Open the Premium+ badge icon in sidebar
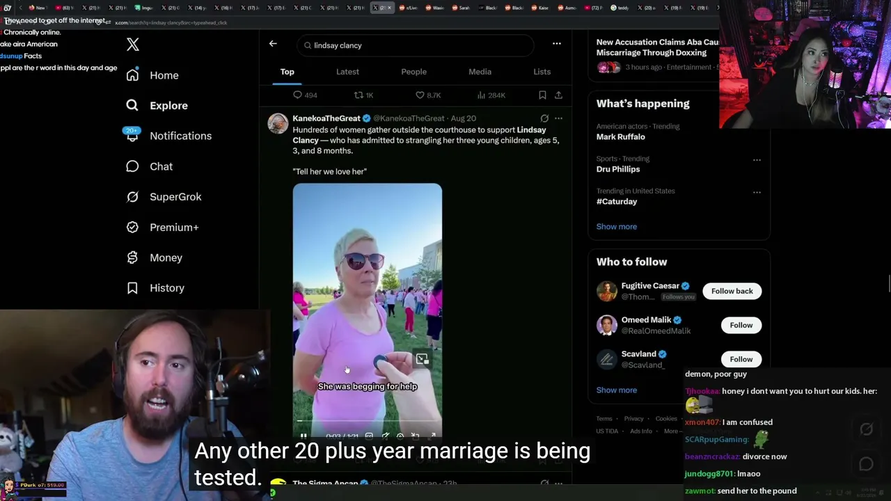The height and width of the screenshot is (501, 891). (132, 227)
